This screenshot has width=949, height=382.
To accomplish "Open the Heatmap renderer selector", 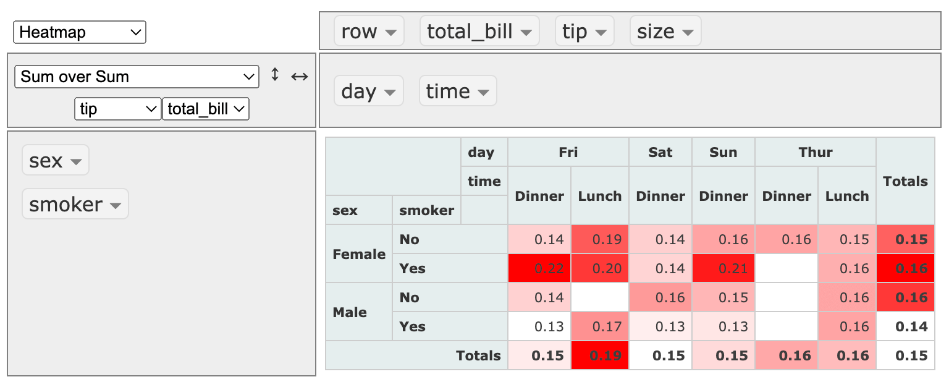I will (x=79, y=32).
